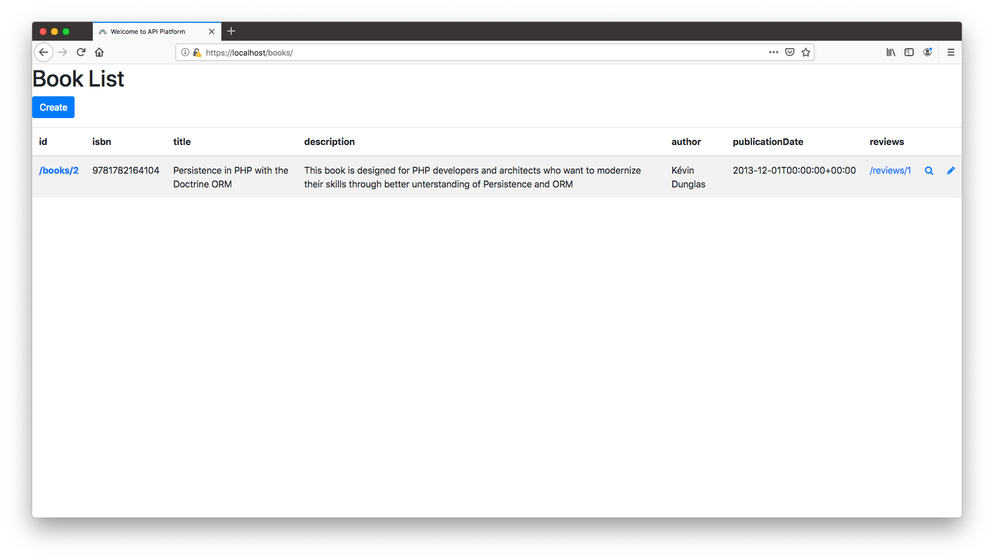The image size is (994, 560).
Task: Open a new browser tab
Action: (x=231, y=31)
